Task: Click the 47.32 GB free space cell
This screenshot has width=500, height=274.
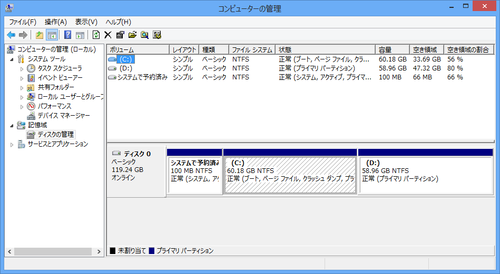Action: 427,68
